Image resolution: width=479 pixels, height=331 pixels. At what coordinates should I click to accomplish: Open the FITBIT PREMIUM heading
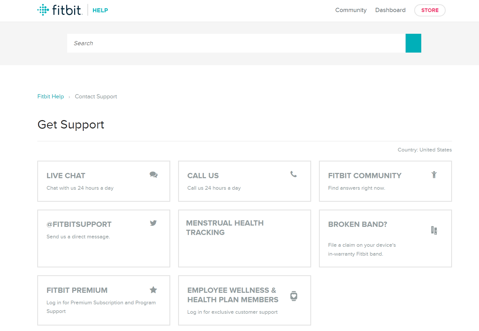click(77, 290)
